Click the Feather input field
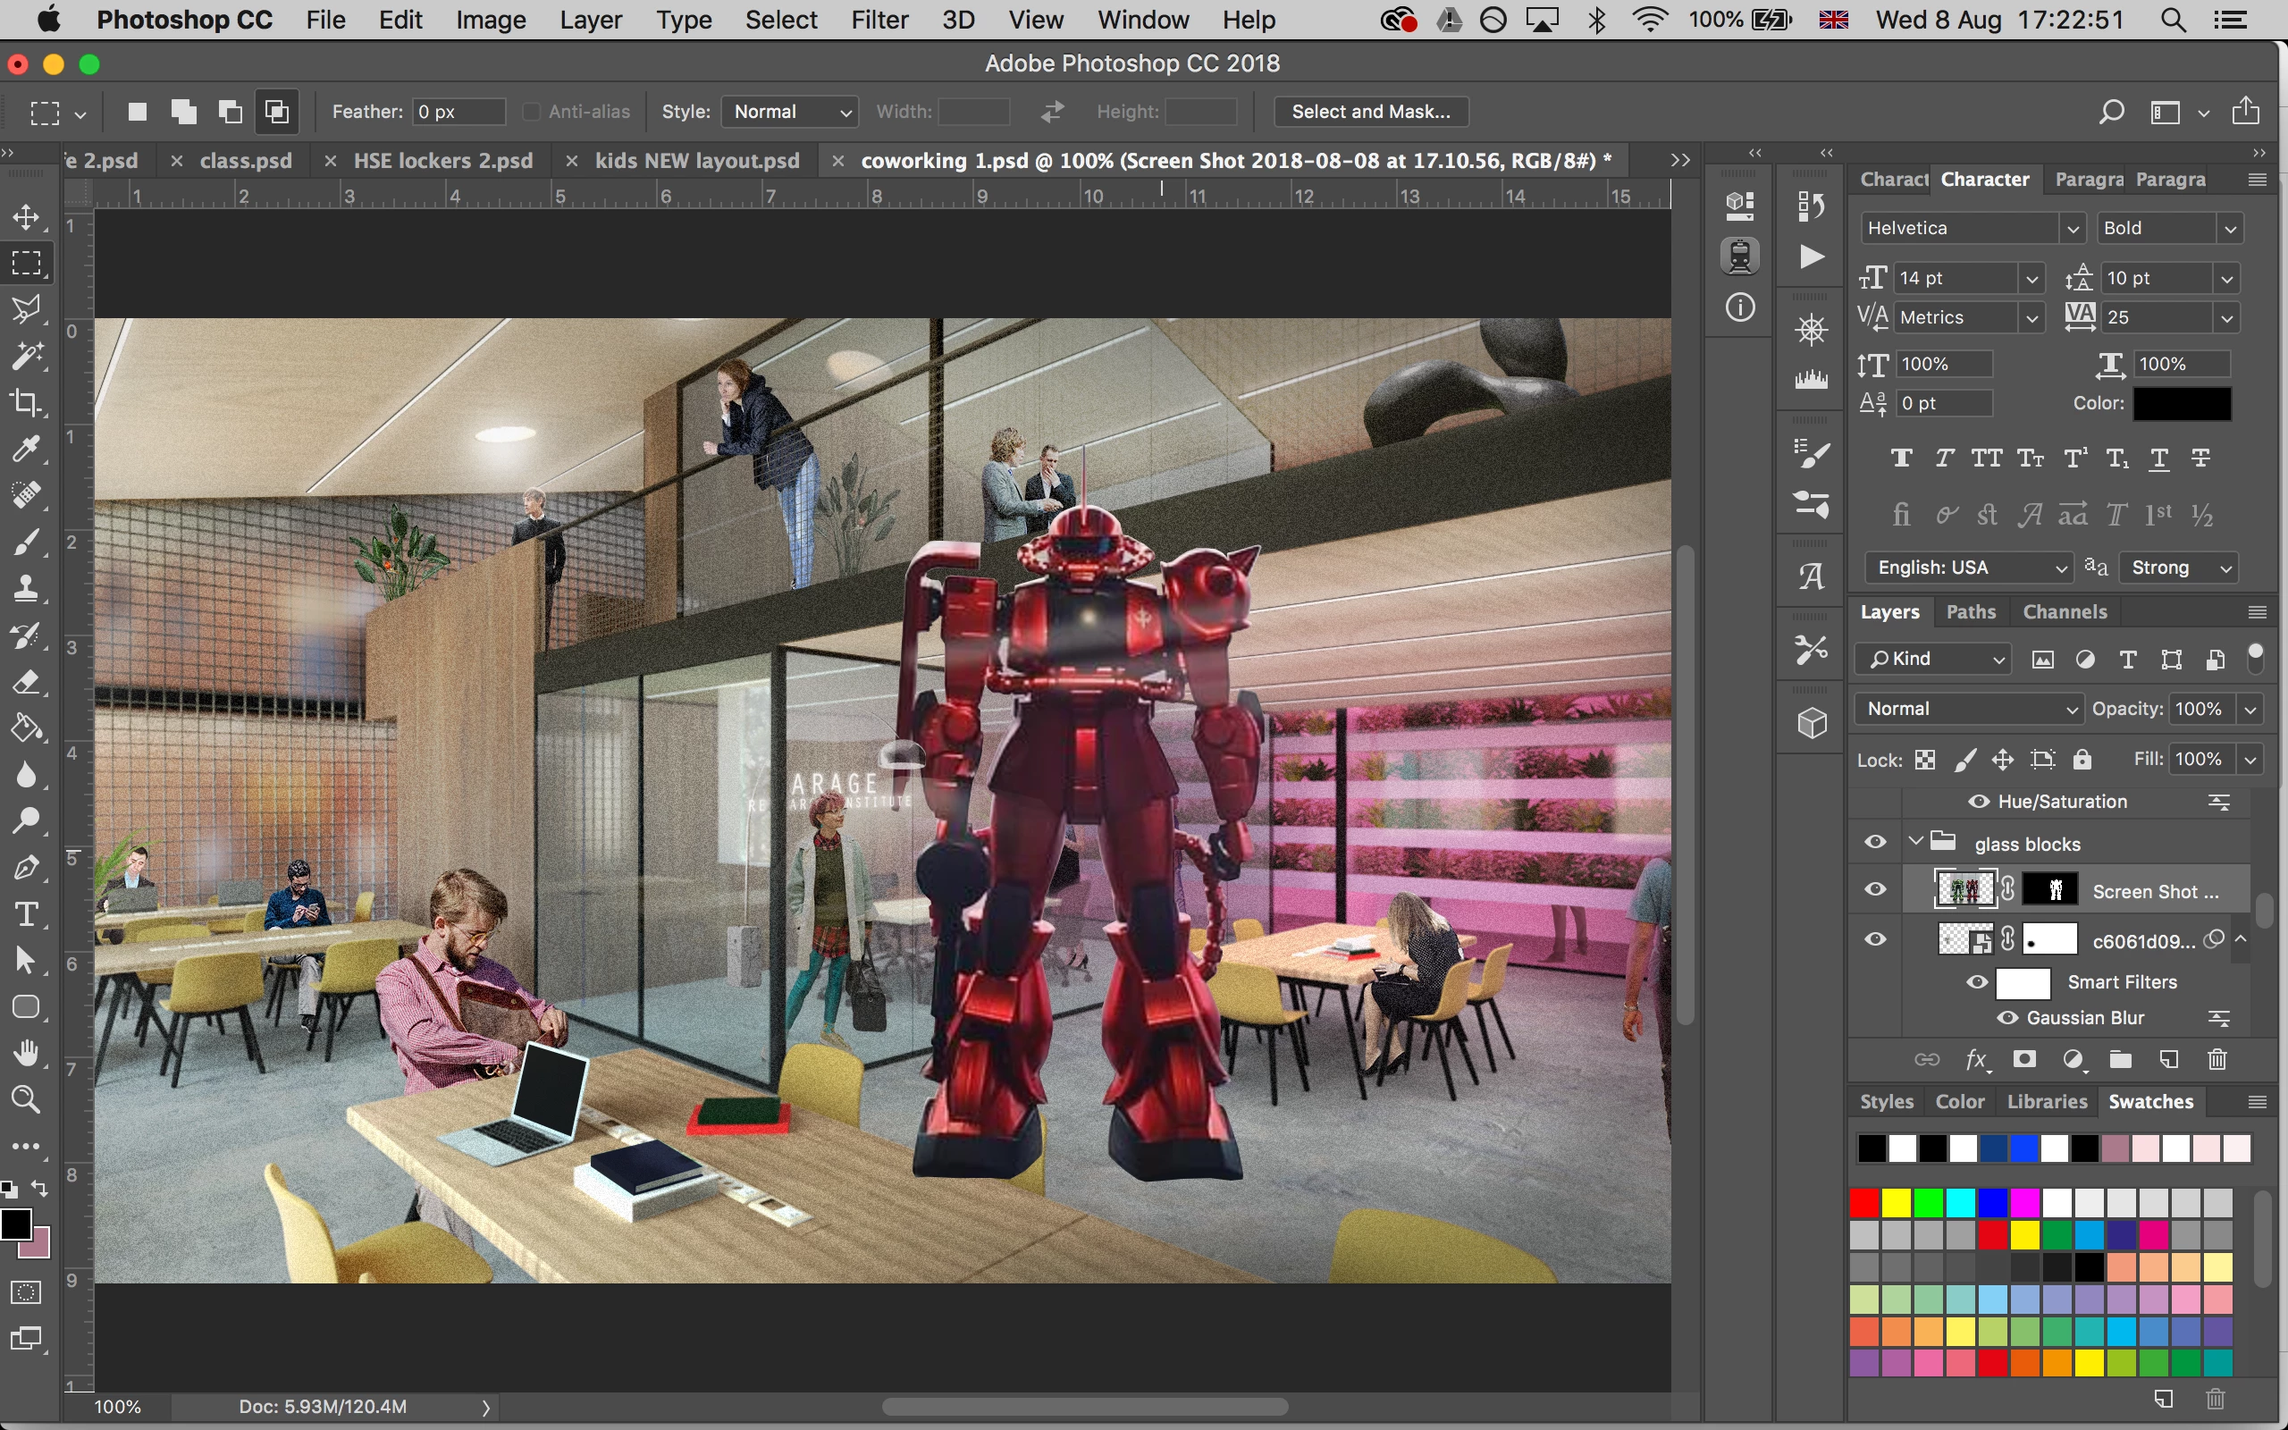The height and width of the screenshot is (1430, 2288). tap(458, 112)
